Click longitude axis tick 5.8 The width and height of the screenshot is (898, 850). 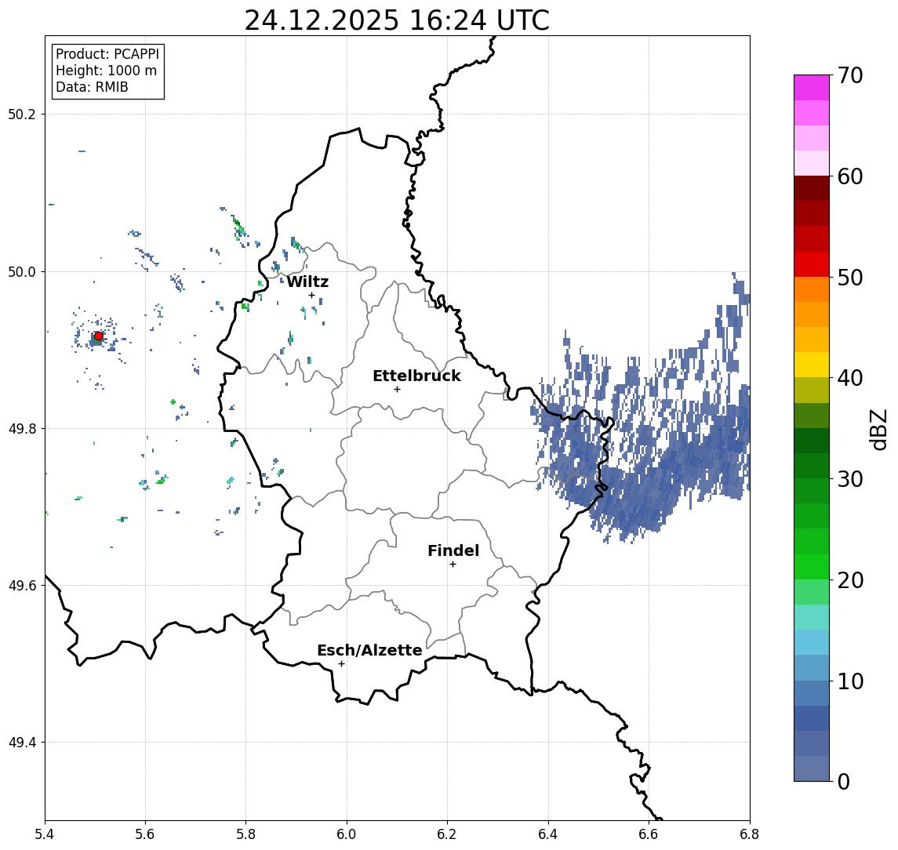245,834
